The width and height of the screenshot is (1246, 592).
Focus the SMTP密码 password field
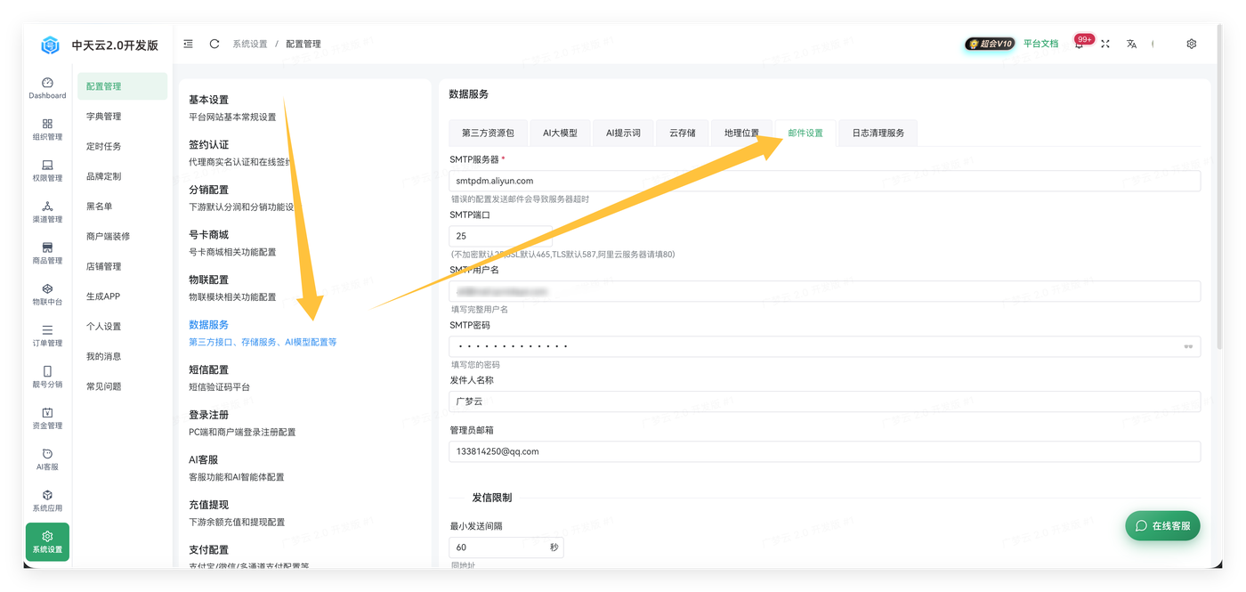coord(825,346)
